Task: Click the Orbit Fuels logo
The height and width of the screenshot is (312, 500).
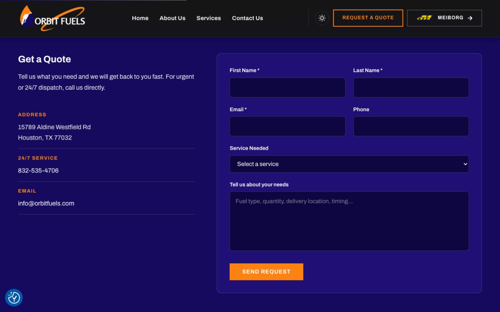Action: [52, 18]
